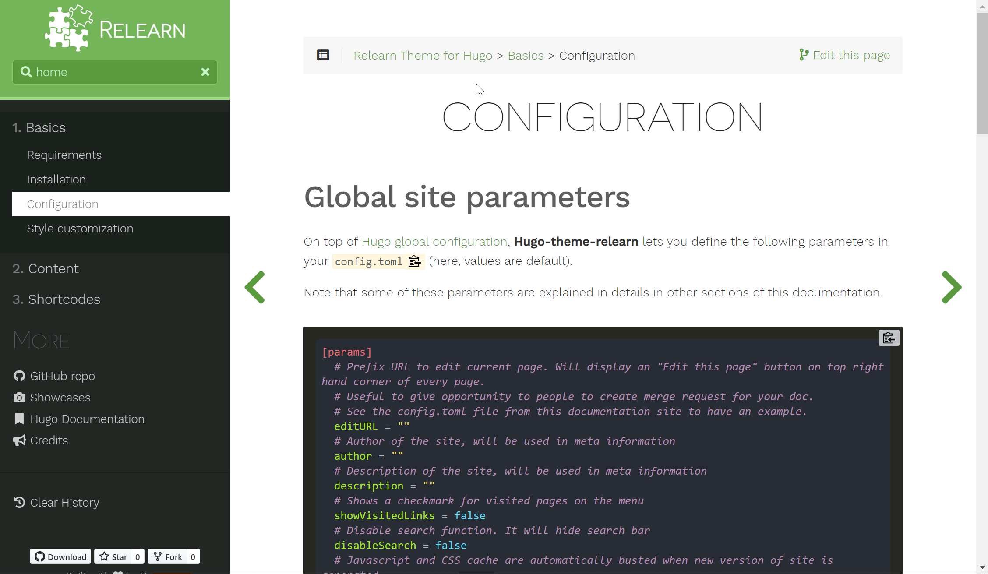Image resolution: width=988 pixels, height=574 pixels.
Task: Copy config.toml inline code to clipboard
Action: [414, 261]
